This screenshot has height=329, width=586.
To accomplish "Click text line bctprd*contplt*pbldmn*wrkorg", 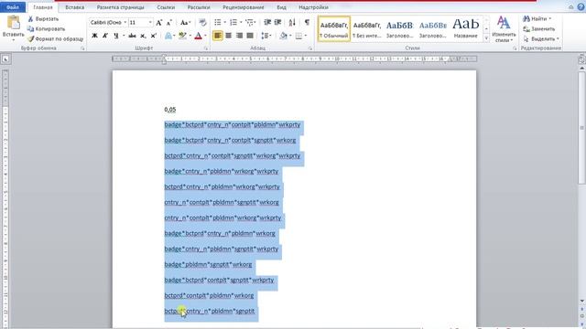I will pyautogui.click(x=209, y=295).
